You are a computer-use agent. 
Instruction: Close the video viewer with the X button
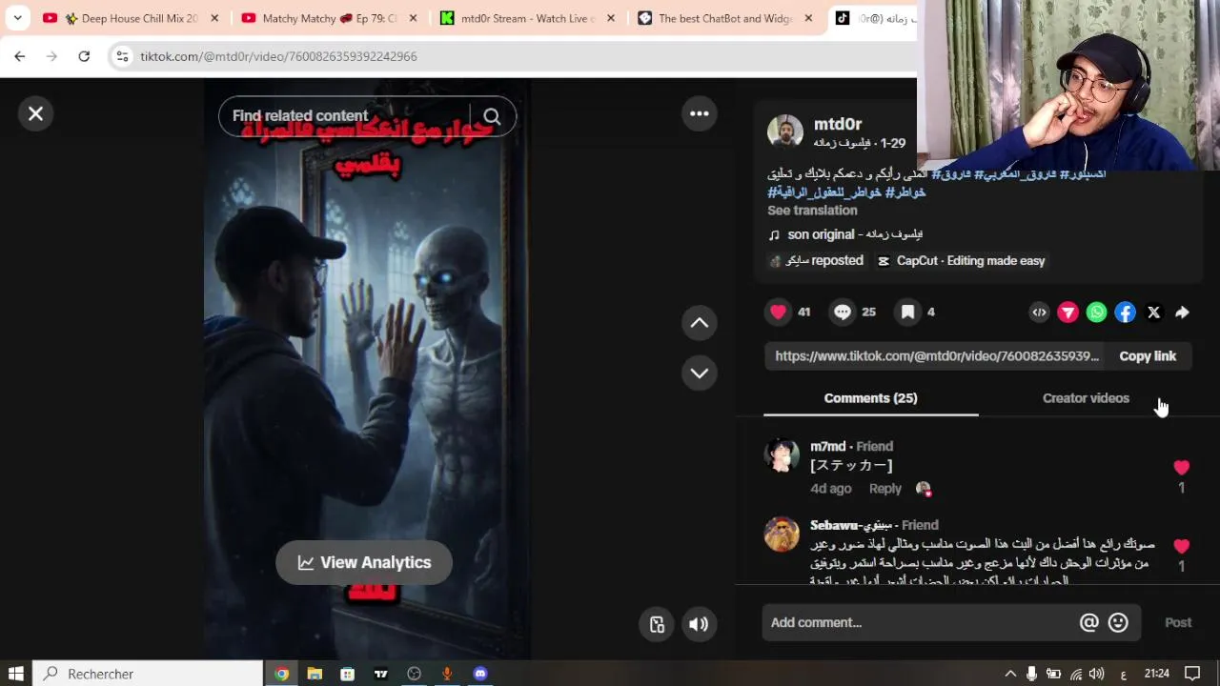(x=35, y=114)
